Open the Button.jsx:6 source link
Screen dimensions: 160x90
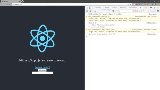point(151,23)
